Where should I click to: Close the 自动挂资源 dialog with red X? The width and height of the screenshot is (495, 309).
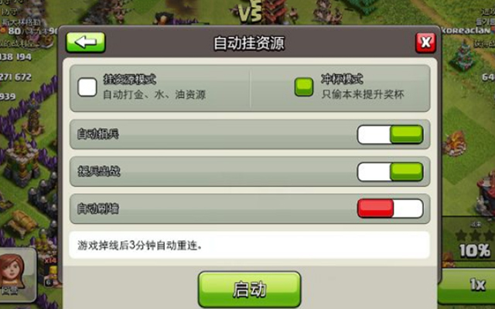(x=425, y=42)
